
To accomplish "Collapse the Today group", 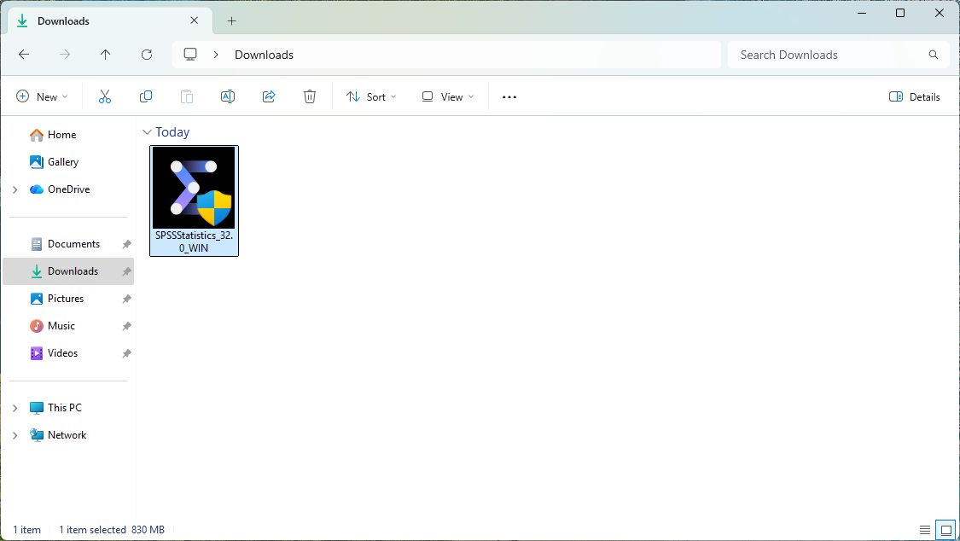I will click(x=147, y=132).
